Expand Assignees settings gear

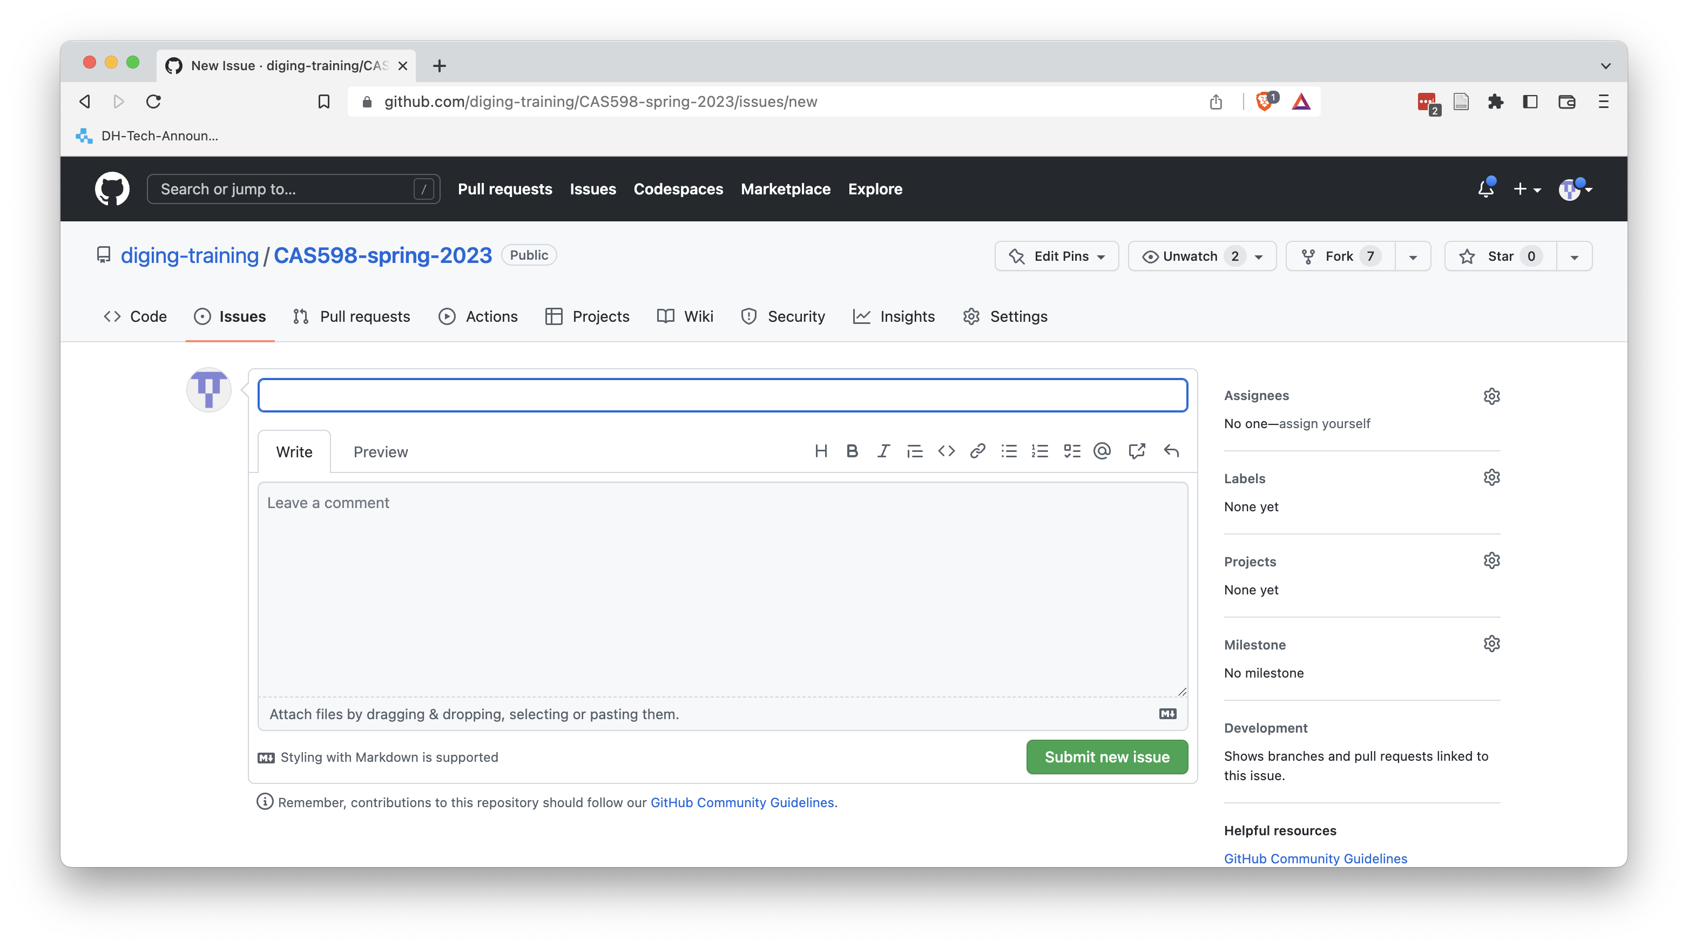[1492, 396]
